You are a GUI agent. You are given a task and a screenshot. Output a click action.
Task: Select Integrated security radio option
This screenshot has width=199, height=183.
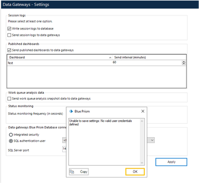11,135
